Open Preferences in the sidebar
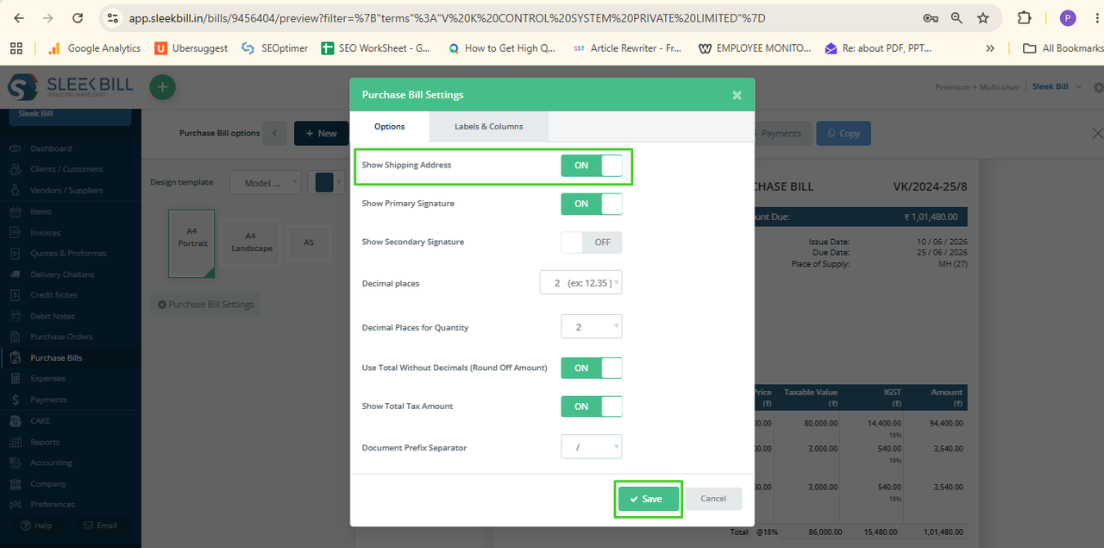Image resolution: width=1104 pixels, height=548 pixels. pos(53,504)
